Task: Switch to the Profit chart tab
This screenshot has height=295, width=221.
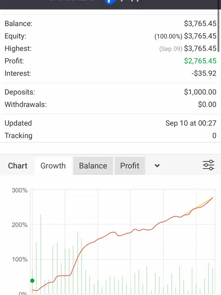Action: coord(129,166)
